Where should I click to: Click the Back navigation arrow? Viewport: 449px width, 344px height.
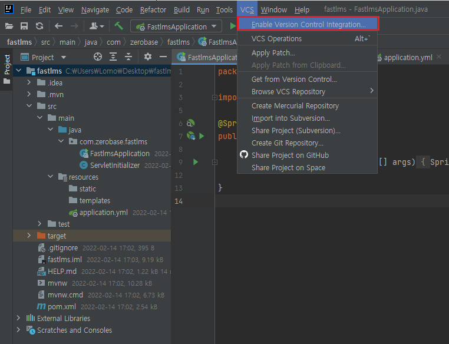[59, 27]
